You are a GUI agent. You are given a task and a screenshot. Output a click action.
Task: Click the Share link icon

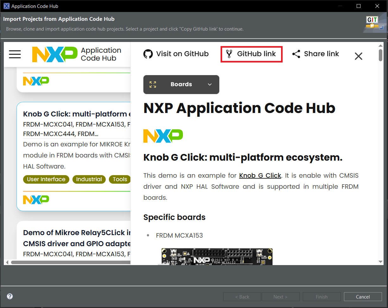click(296, 54)
